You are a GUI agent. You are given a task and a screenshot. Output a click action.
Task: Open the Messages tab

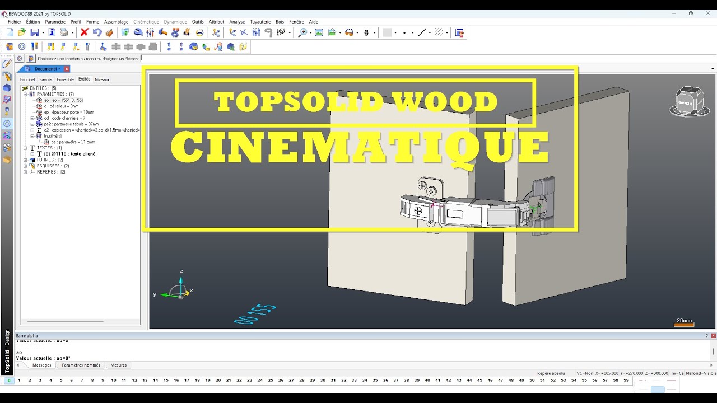point(42,365)
